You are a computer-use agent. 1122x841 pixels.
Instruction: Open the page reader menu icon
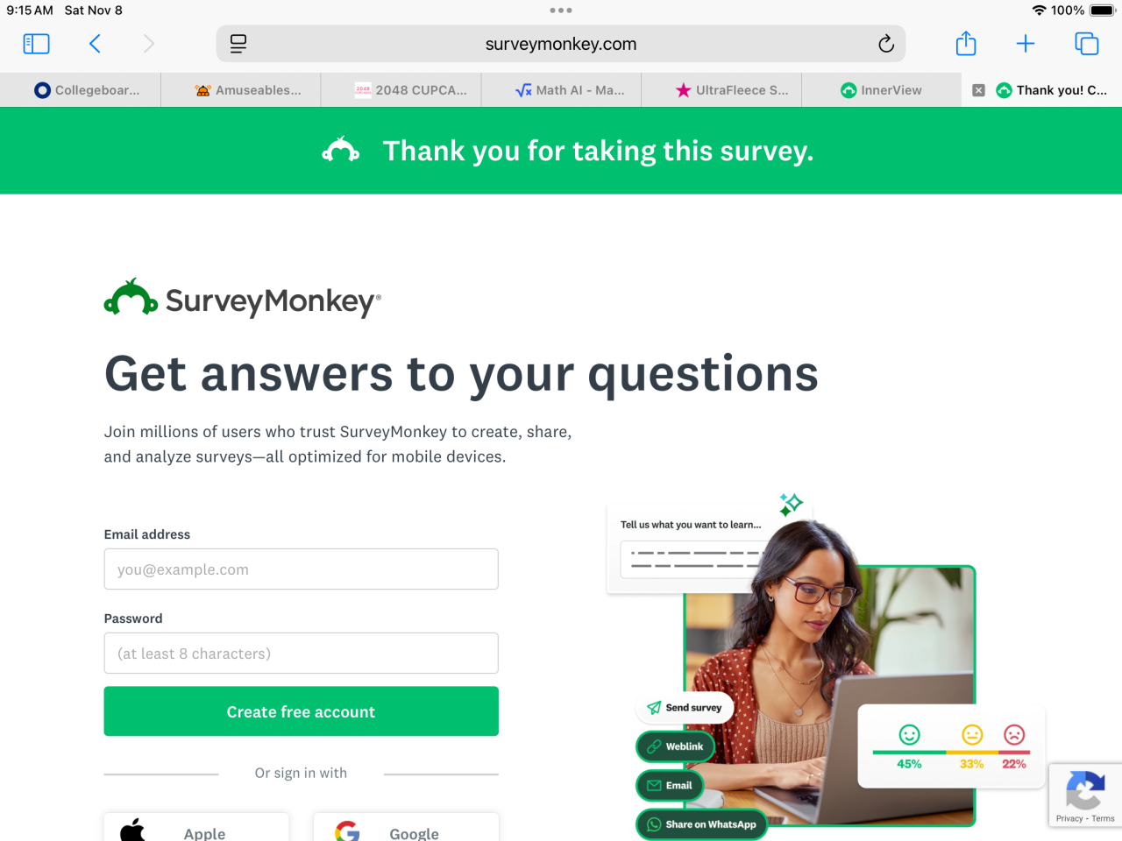pos(238,44)
